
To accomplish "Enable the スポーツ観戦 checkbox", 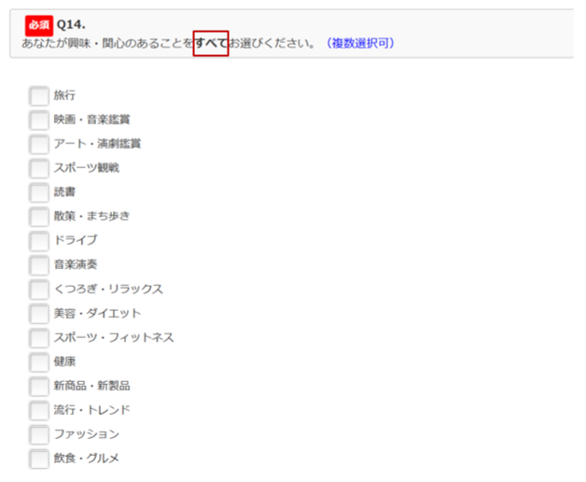I will pyautogui.click(x=38, y=168).
